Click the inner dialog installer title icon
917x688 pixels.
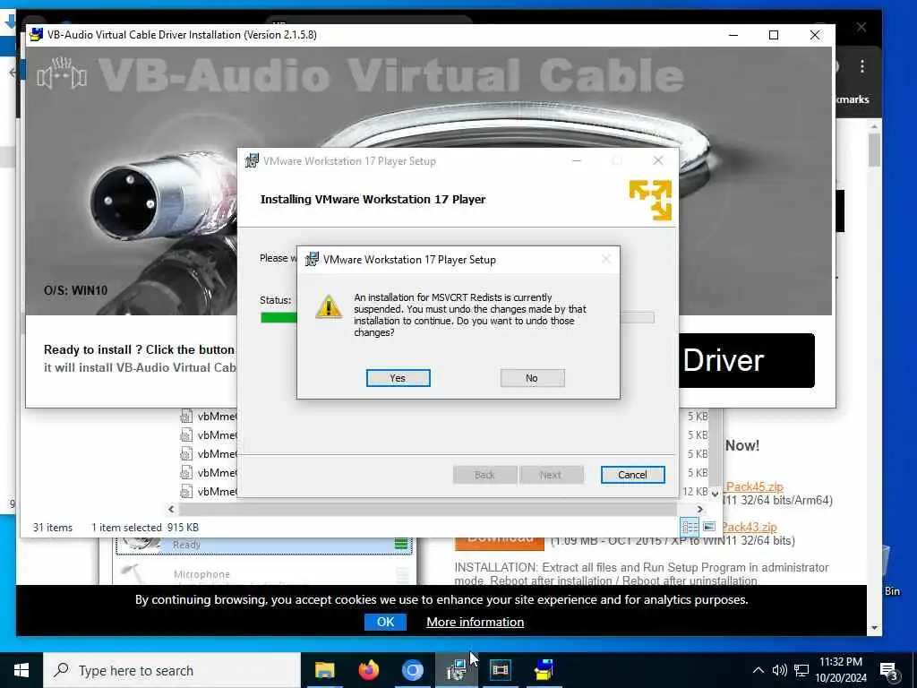(x=313, y=259)
